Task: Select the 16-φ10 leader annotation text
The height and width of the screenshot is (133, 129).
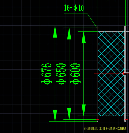Action: coord(74,8)
